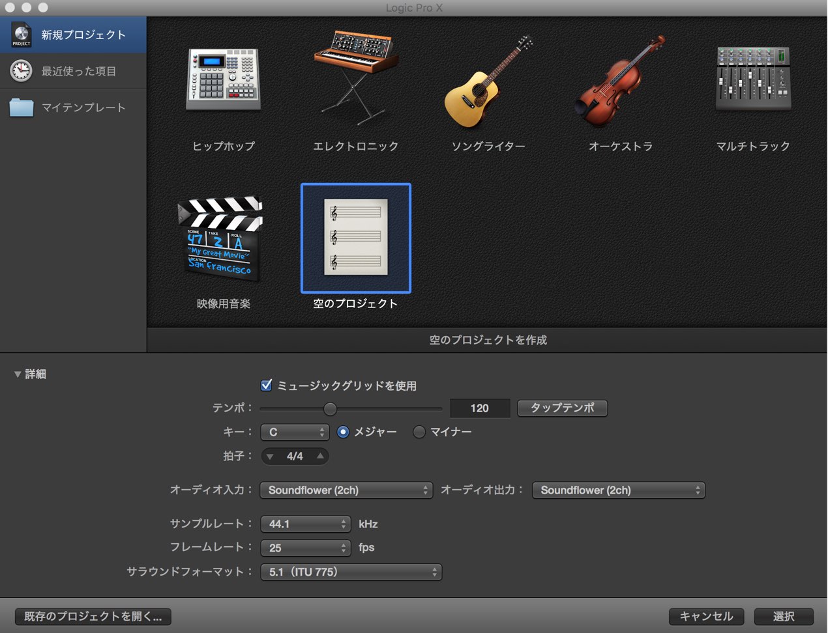This screenshot has width=828, height=633.
Task: Select the オーケストラ violin template icon
Action: pos(621,81)
